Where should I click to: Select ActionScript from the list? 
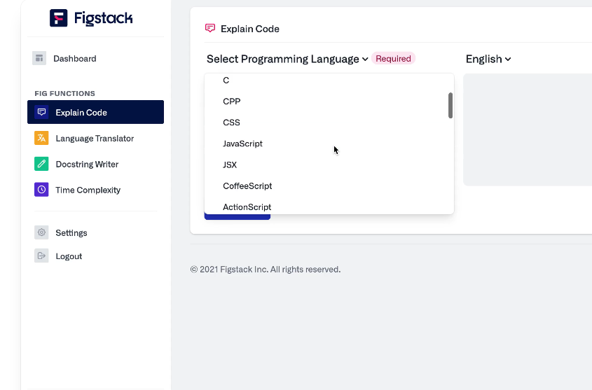coord(247,207)
